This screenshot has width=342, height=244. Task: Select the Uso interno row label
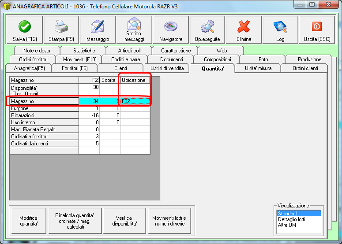[x=44, y=122]
